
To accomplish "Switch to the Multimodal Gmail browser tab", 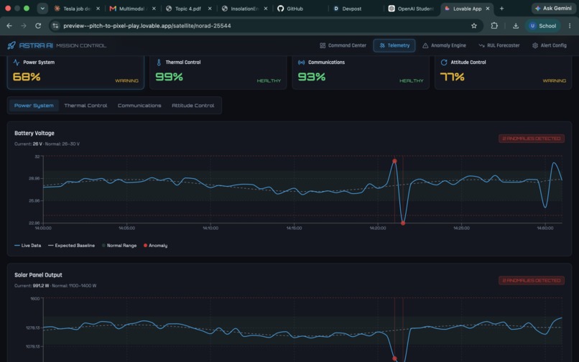I will (132, 9).
